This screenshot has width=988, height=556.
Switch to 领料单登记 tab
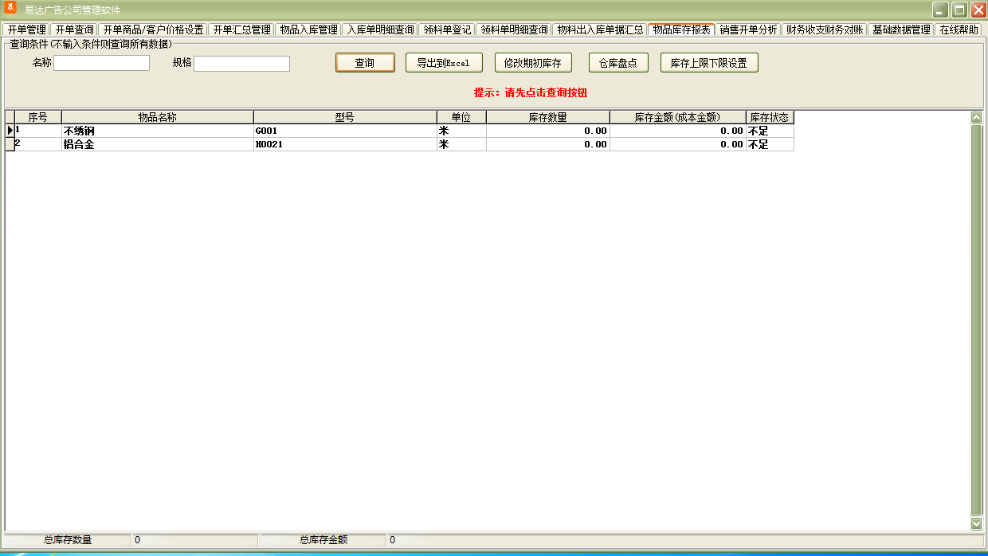point(447,29)
